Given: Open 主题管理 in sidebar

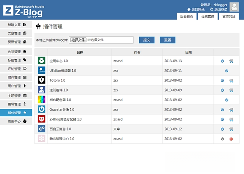Looking at the screenshot, I should pyautogui.click(x=16, y=96).
